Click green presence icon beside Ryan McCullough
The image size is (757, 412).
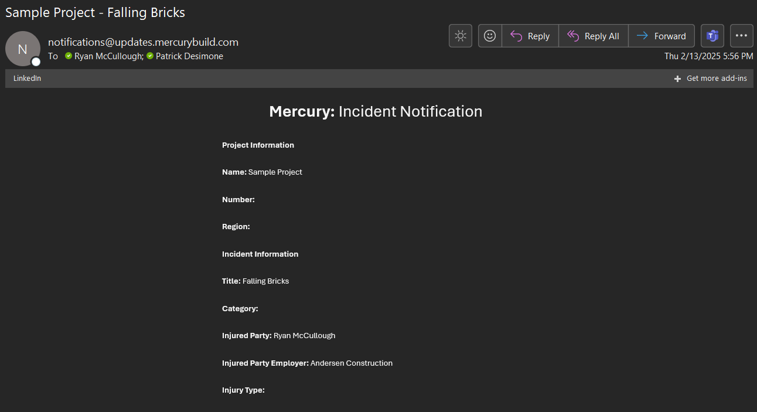[x=69, y=56]
